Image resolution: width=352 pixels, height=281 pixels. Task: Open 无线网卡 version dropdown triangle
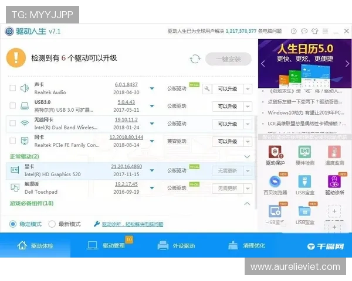tap(152, 124)
